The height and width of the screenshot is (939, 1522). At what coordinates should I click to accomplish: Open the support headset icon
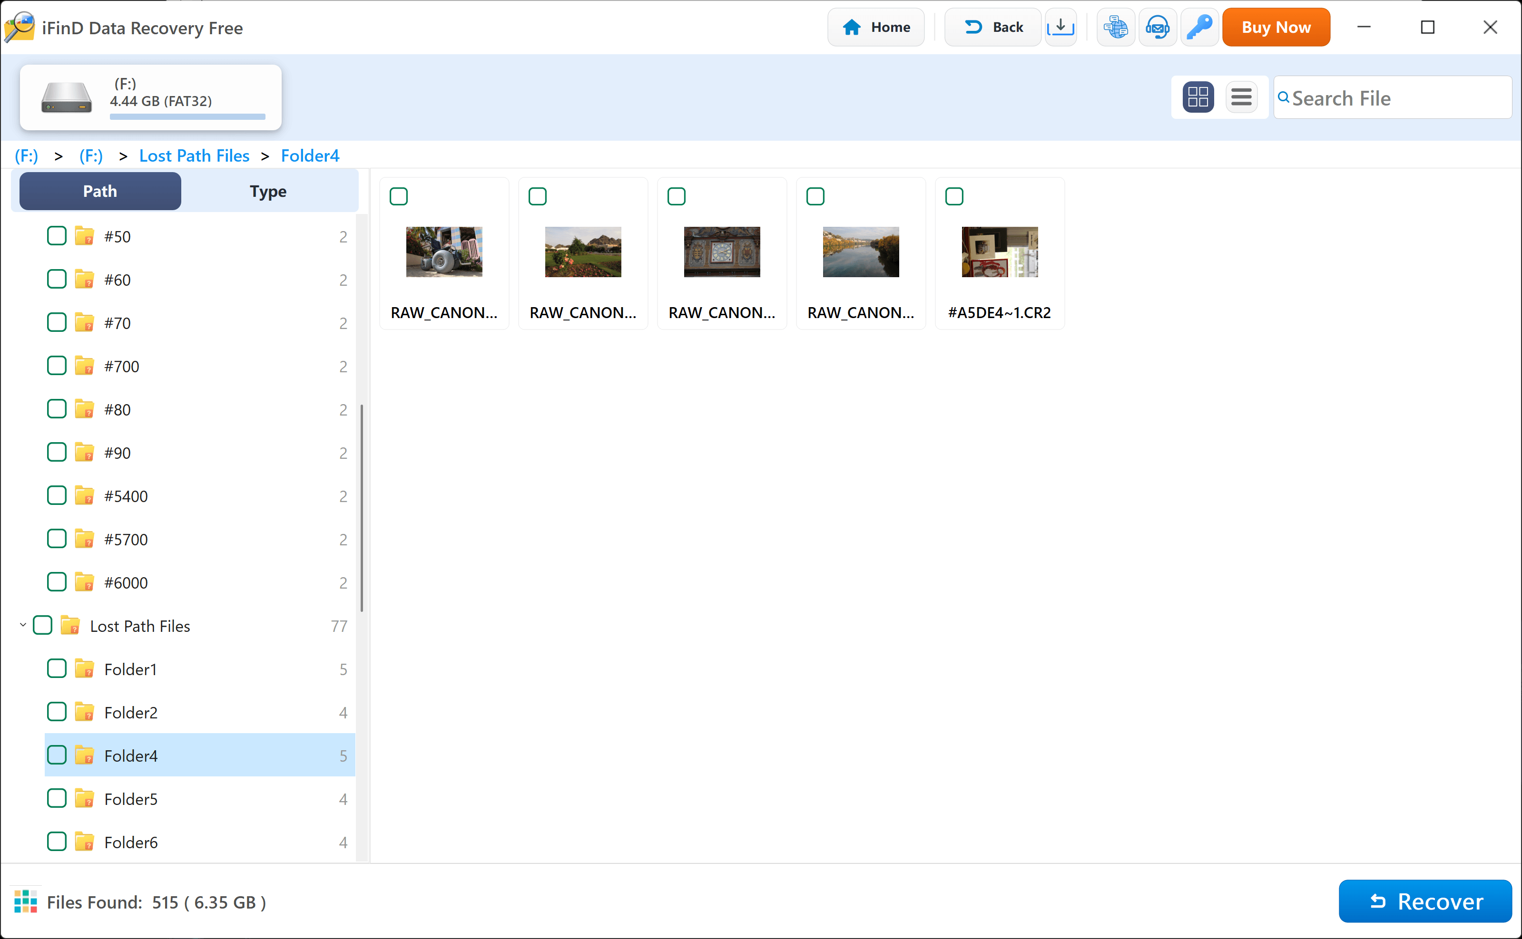pyautogui.click(x=1157, y=27)
